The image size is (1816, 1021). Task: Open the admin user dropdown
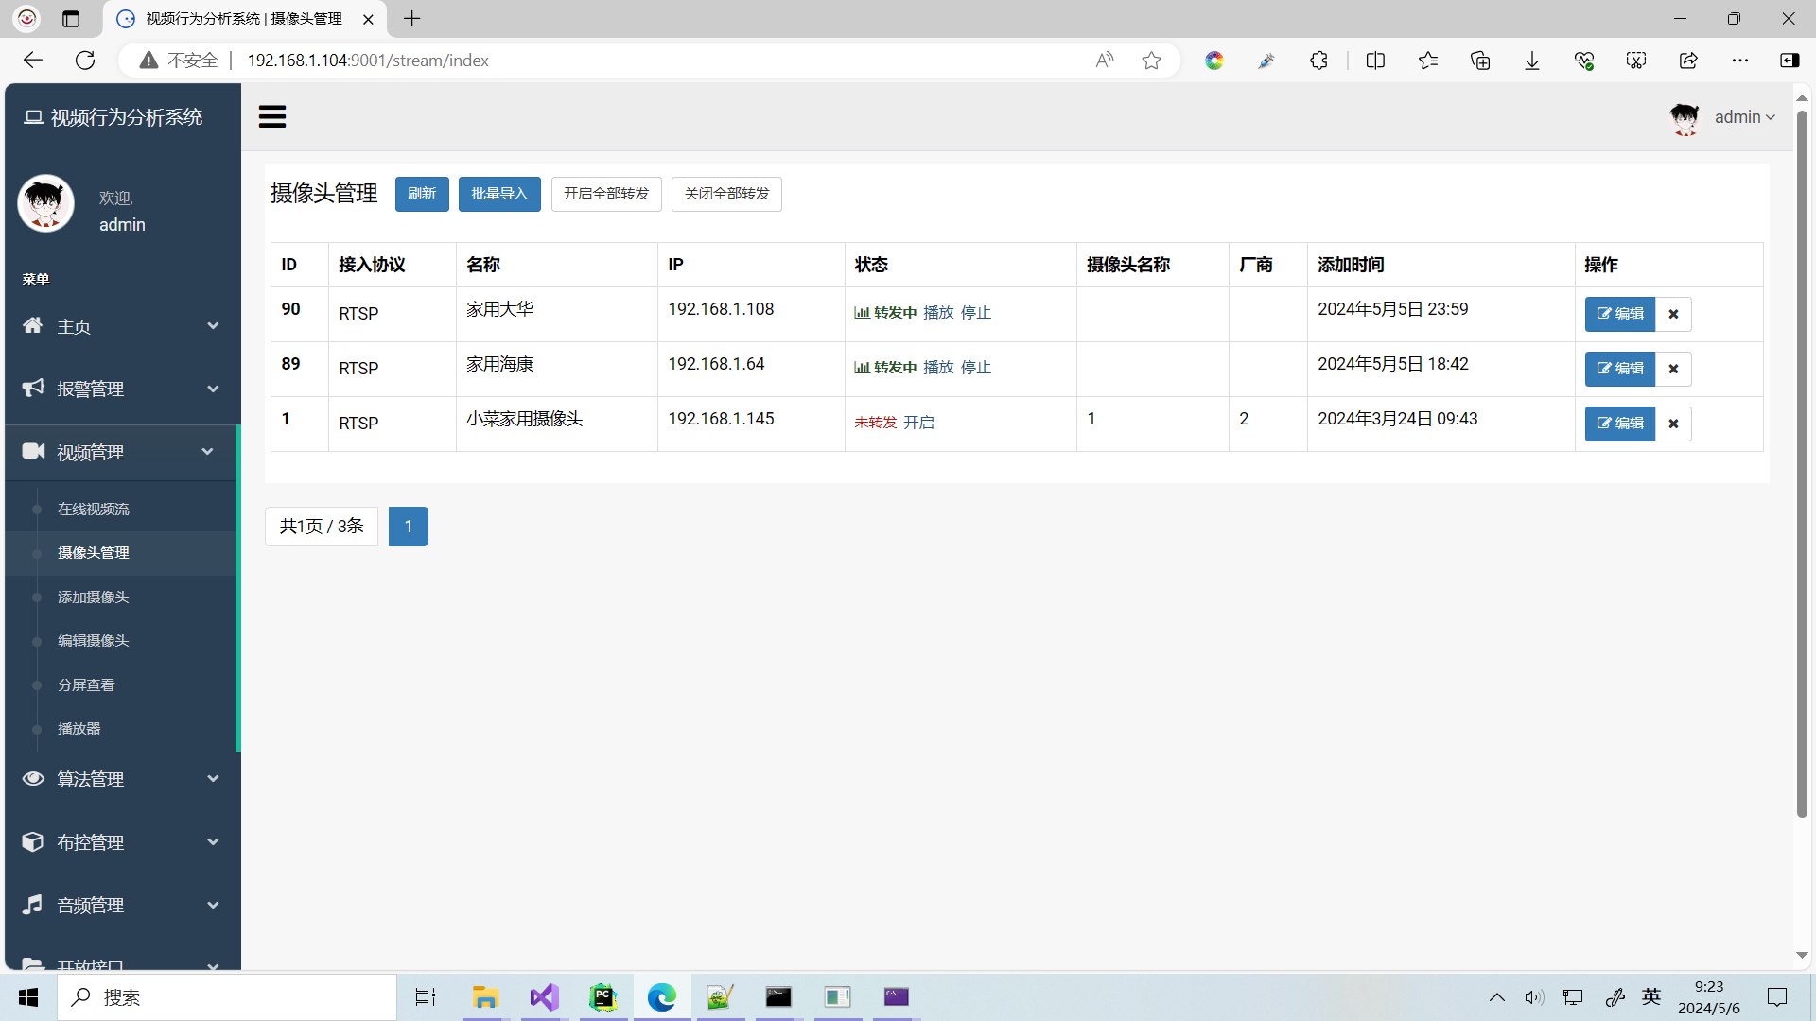[x=1745, y=117]
